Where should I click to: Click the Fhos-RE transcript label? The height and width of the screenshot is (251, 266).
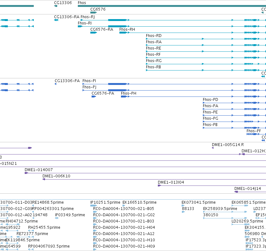click(x=153, y=48)
